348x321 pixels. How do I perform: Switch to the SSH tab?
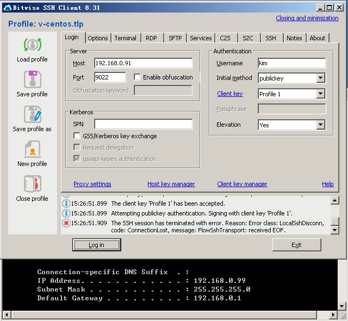[271, 38]
